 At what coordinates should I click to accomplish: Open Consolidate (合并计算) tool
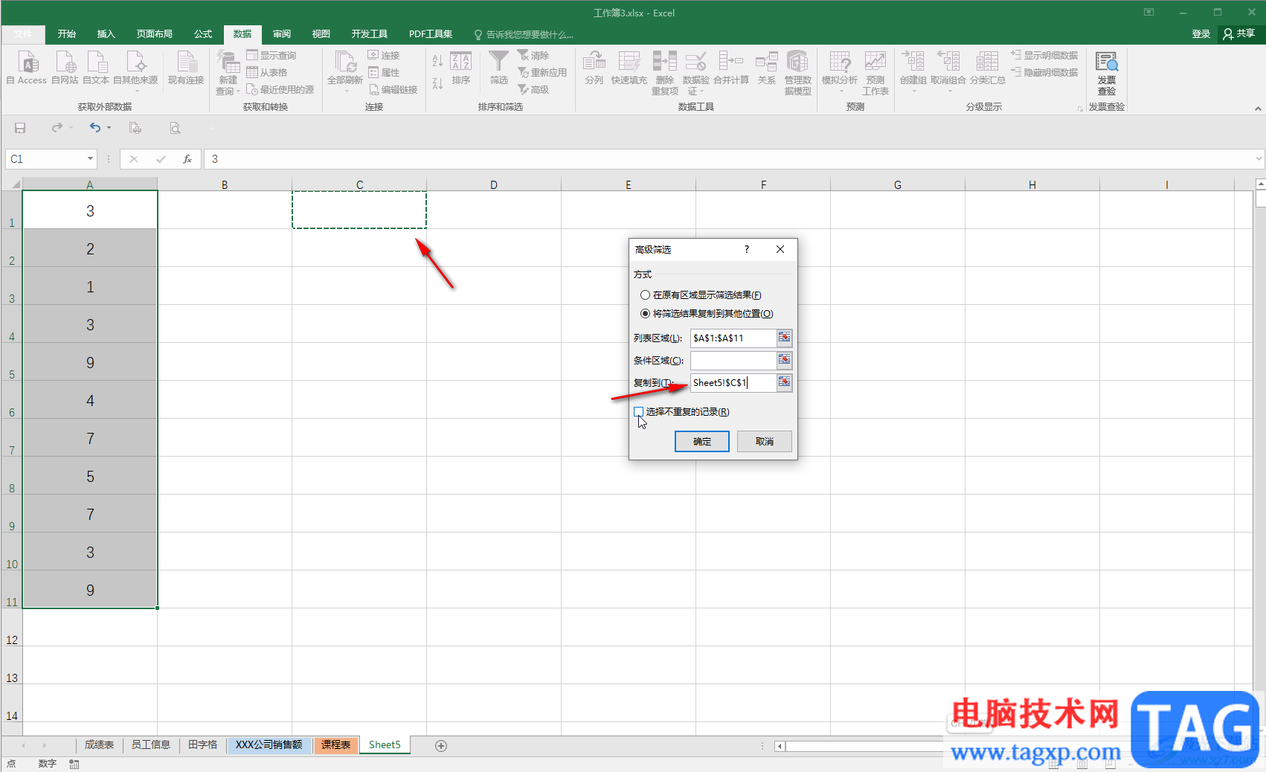731,68
